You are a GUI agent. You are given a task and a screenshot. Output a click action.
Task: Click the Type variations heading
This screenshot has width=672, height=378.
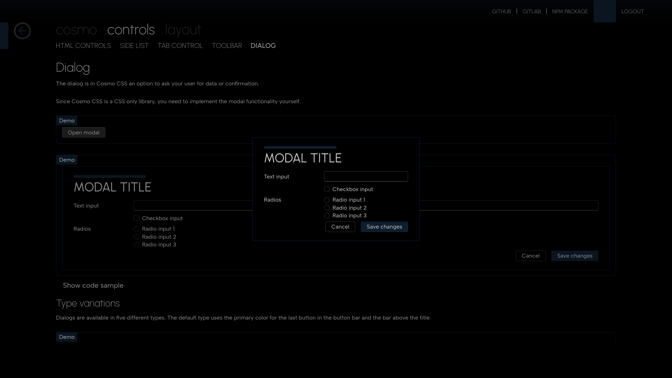point(88,303)
